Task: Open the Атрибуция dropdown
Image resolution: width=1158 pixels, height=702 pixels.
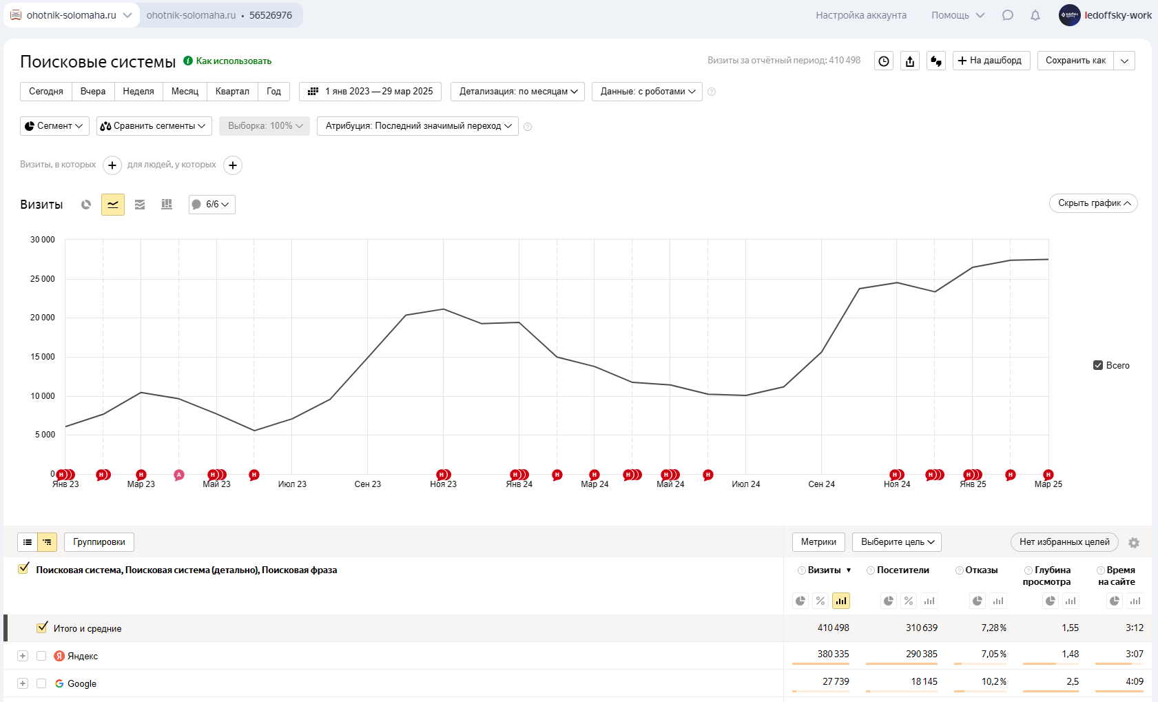Action: (417, 126)
